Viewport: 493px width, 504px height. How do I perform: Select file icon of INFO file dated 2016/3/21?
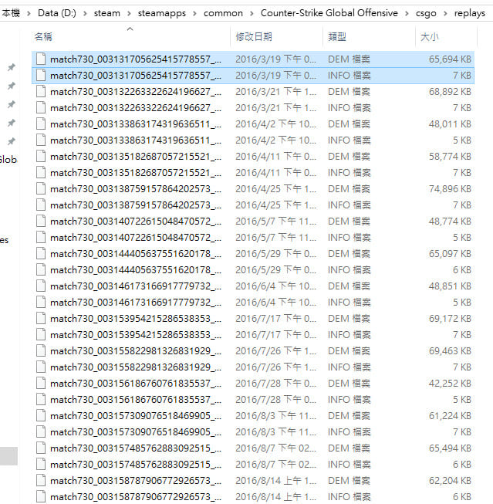click(41, 108)
